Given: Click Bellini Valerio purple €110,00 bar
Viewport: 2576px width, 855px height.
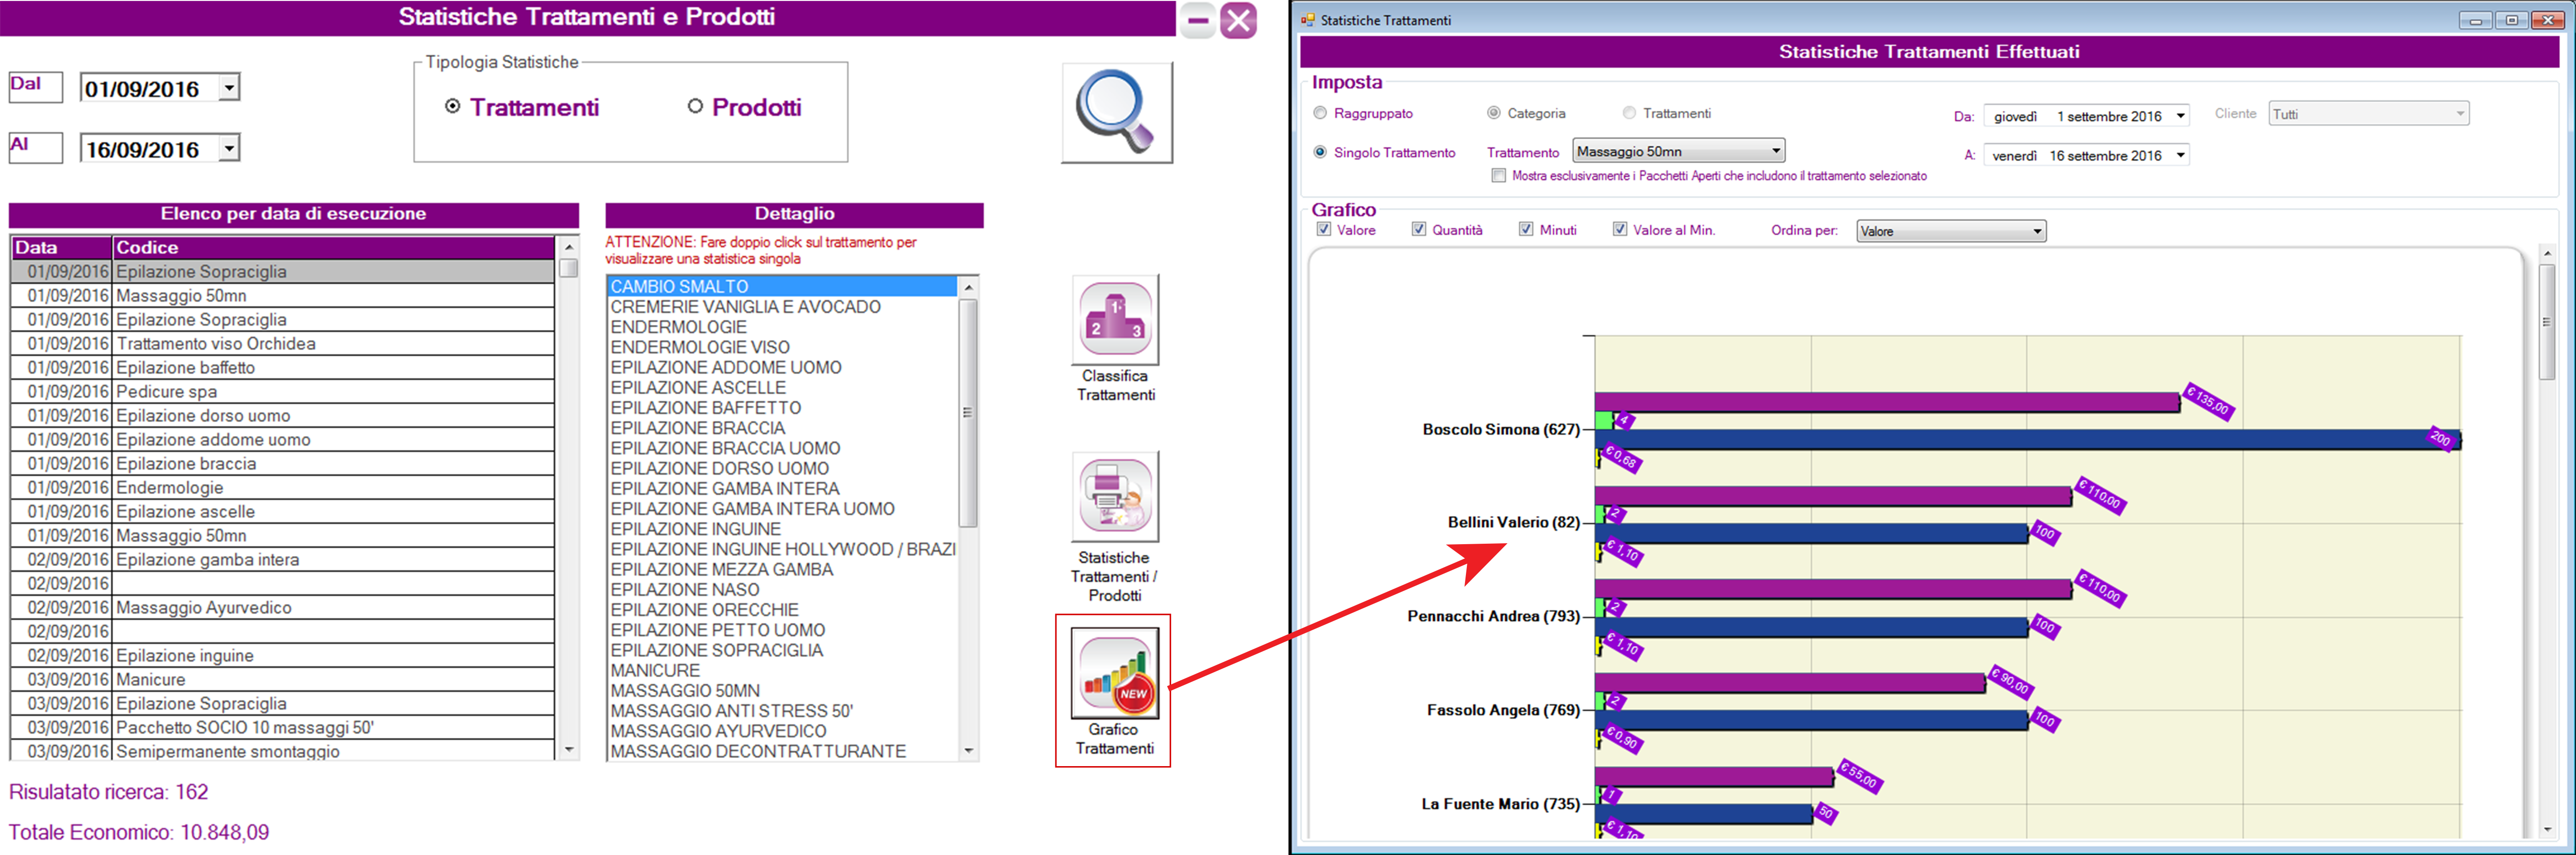Looking at the screenshot, I should 1833,495.
